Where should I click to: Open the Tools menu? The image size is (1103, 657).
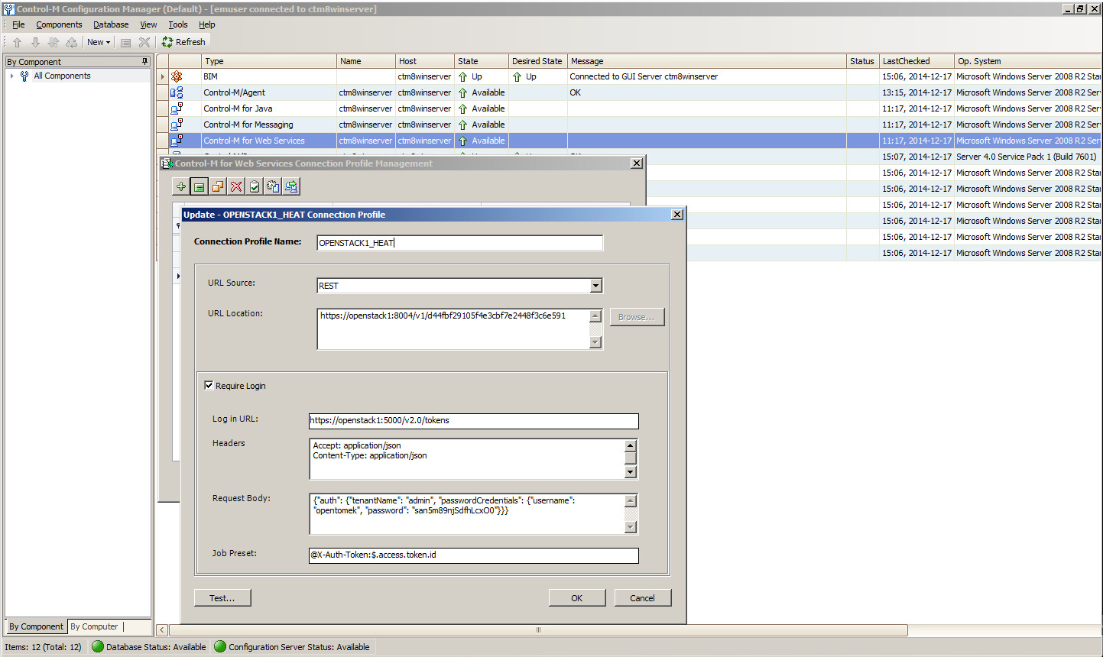pyautogui.click(x=178, y=24)
